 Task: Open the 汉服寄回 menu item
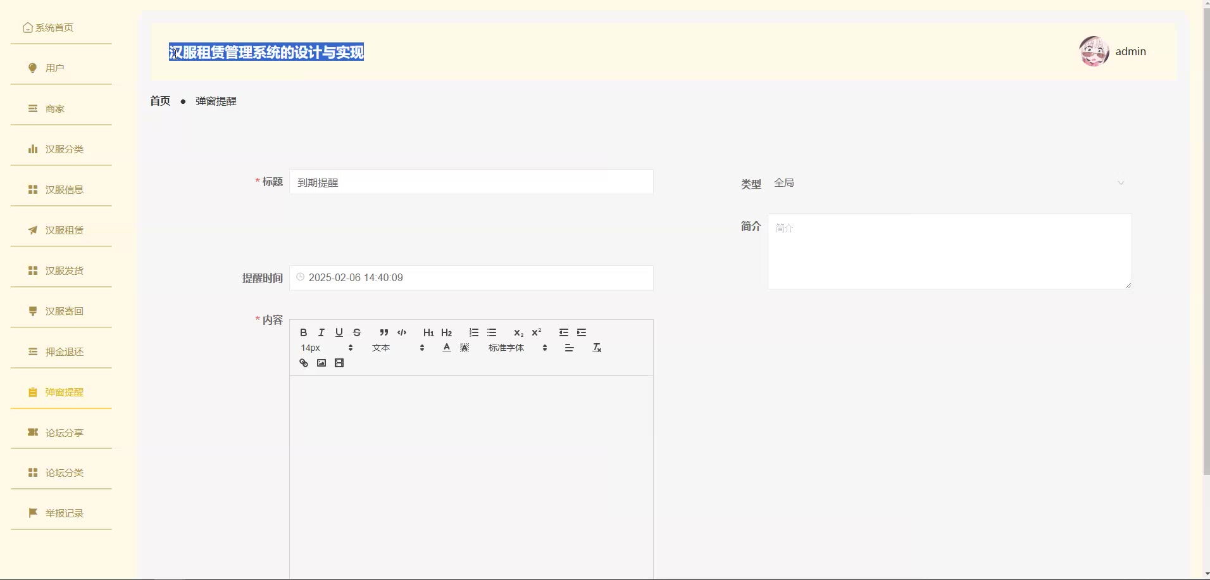click(61, 311)
